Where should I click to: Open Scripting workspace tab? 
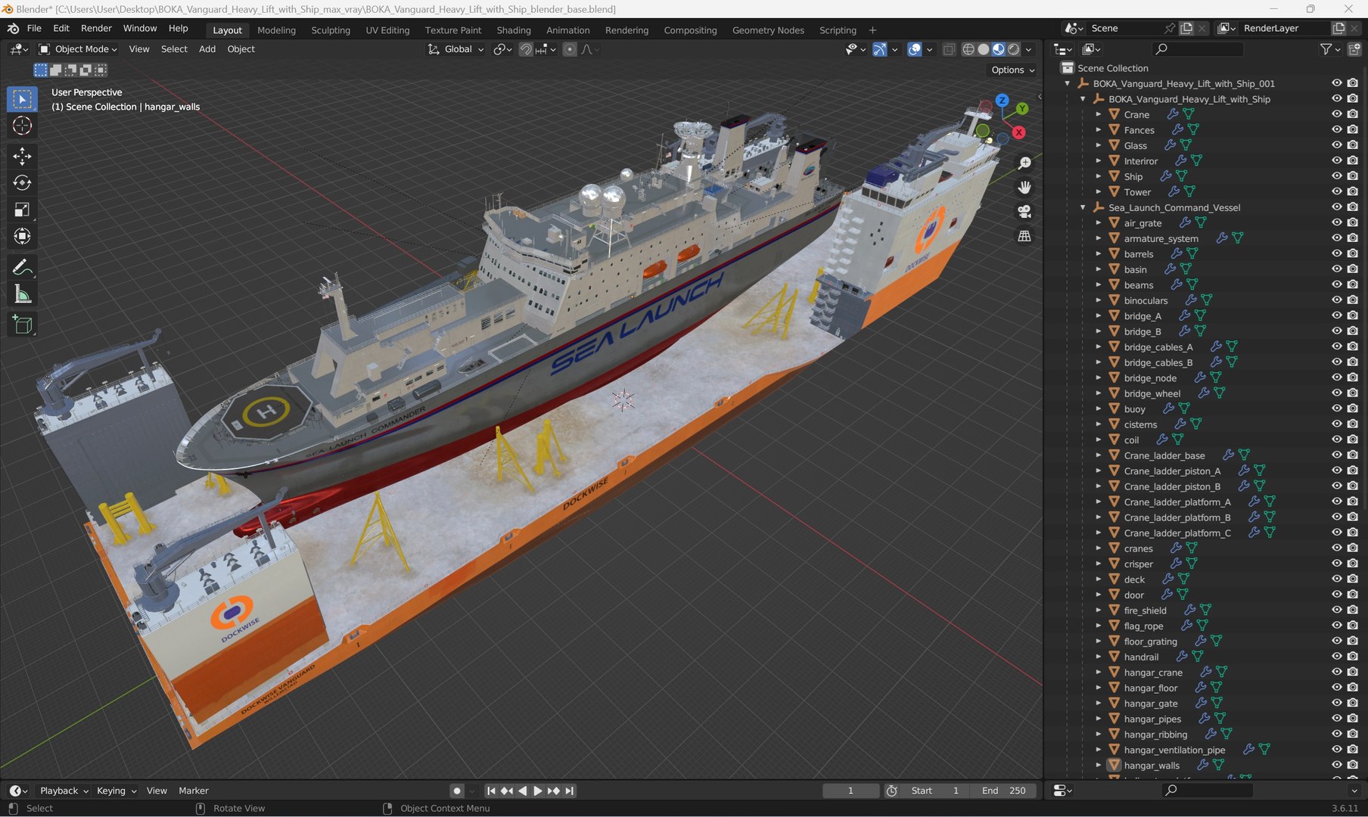[838, 30]
